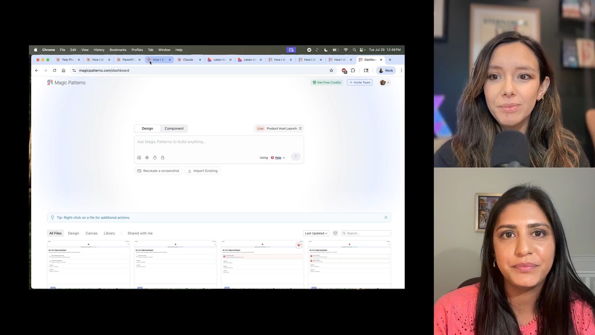Open a new browser tab with the plus
Screen dimensions: 595x335
pyautogui.click(x=390, y=60)
